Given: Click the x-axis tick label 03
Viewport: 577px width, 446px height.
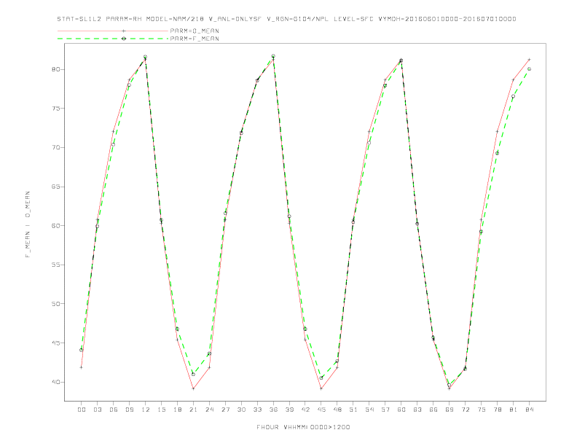Looking at the screenshot, I should 98,410.
